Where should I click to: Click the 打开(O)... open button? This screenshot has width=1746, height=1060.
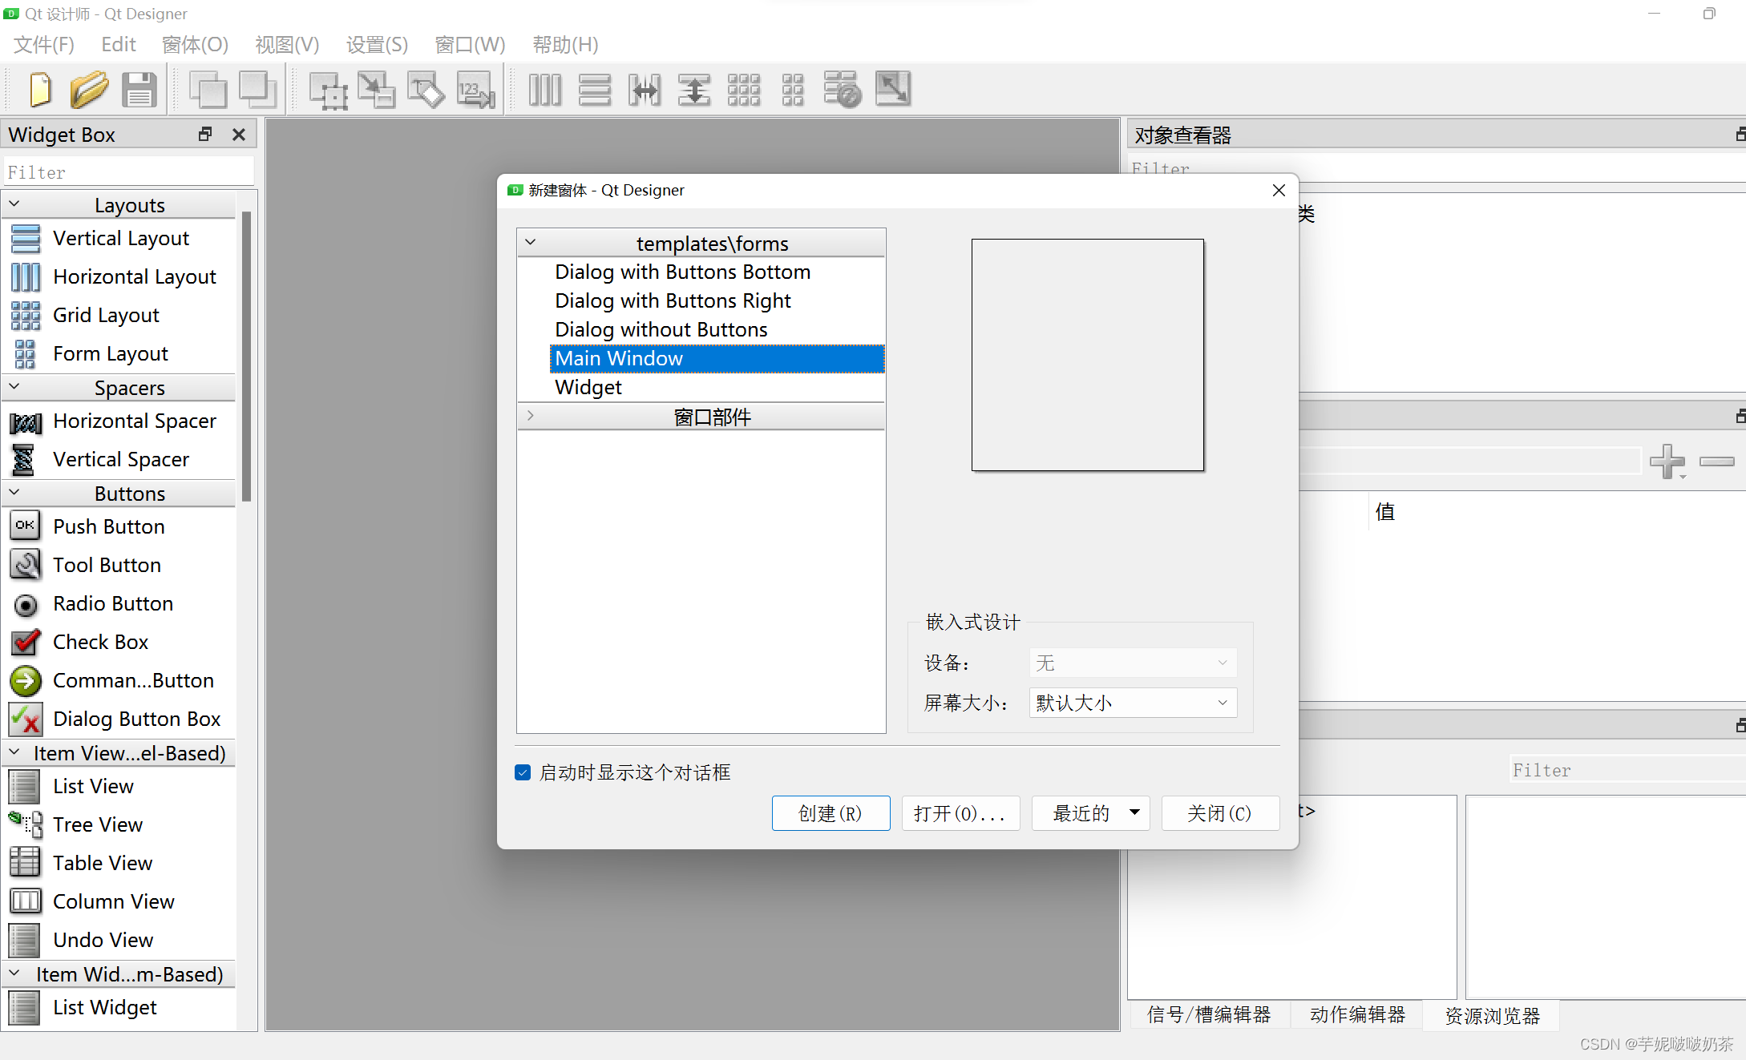coord(960,812)
